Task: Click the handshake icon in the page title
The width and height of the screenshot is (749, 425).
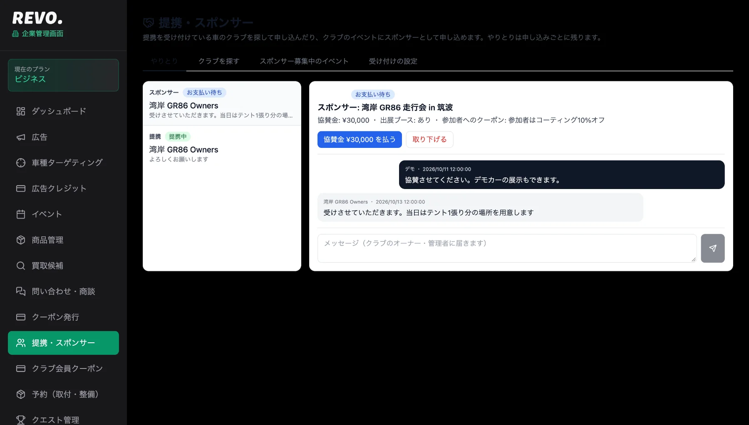Action: tap(149, 22)
